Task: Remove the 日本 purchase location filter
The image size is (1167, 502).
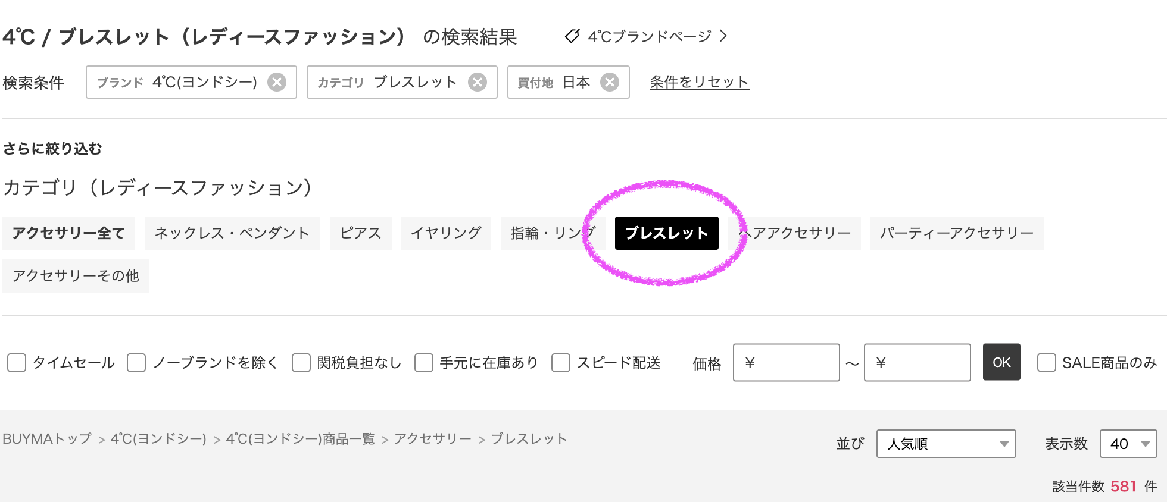Action: 610,82
